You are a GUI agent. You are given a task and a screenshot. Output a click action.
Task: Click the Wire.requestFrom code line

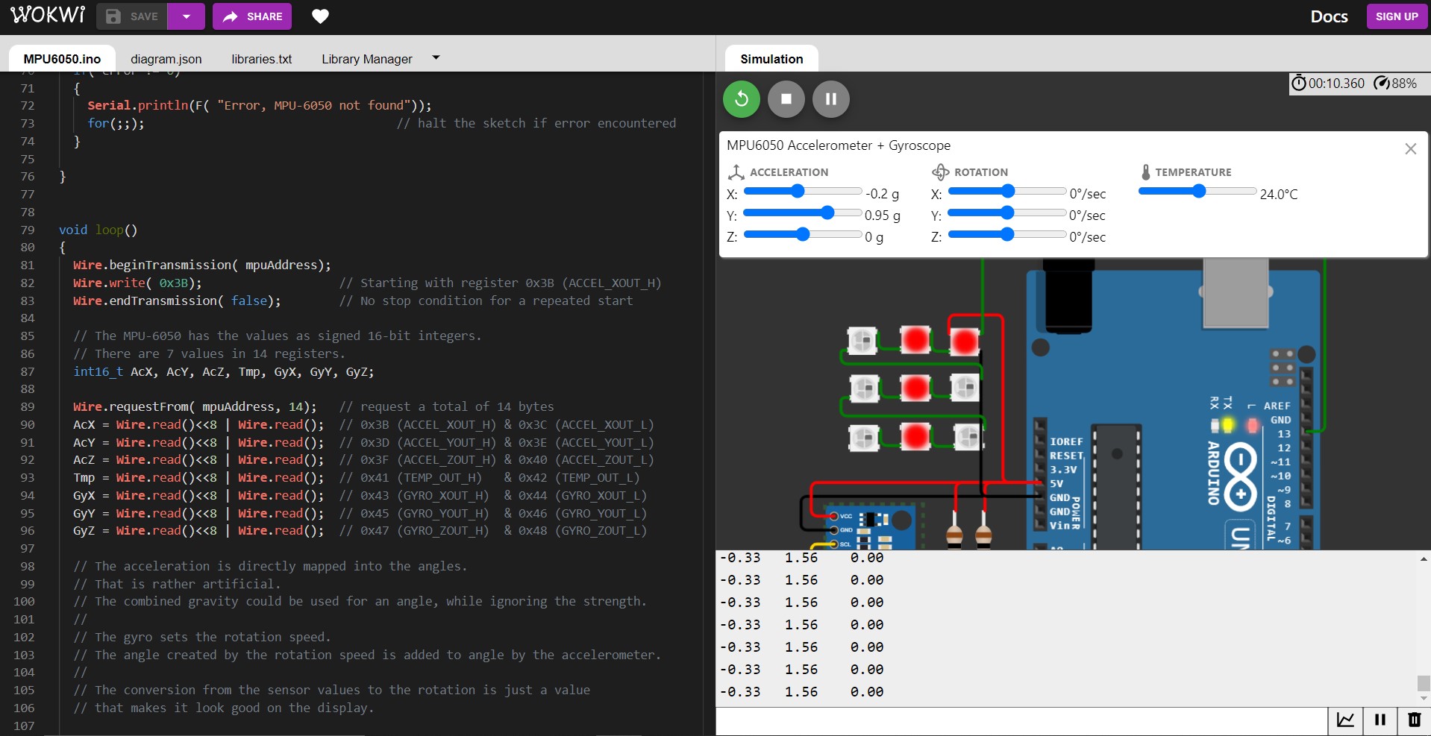click(195, 406)
